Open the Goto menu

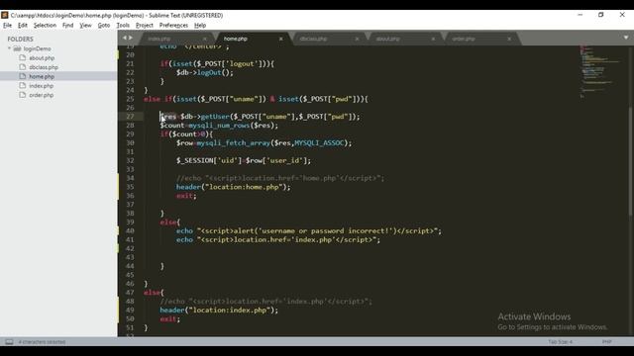click(103, 25)
